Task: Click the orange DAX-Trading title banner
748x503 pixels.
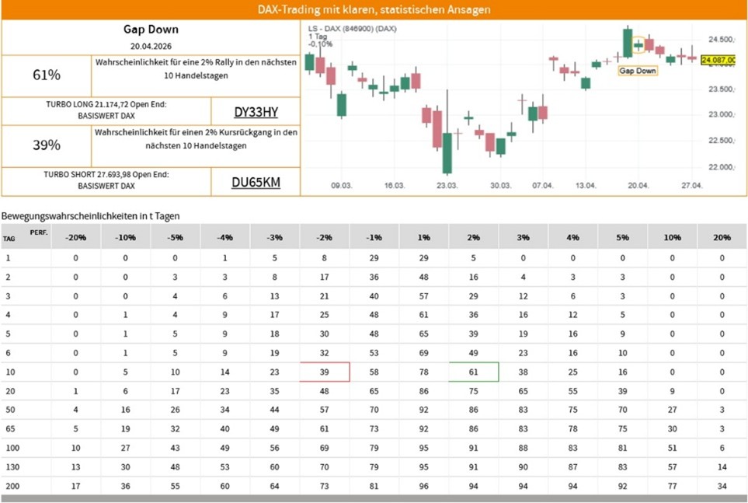Action: 374,10
